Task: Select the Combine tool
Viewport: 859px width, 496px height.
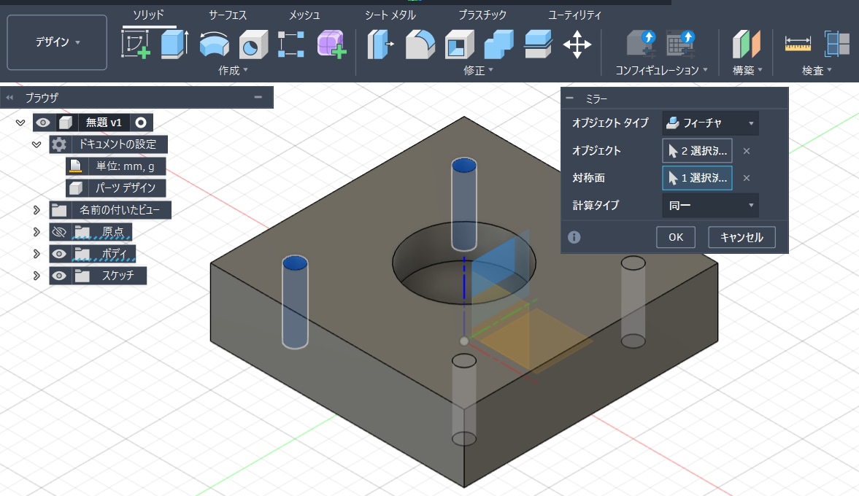Action: (x=498, y=44)
